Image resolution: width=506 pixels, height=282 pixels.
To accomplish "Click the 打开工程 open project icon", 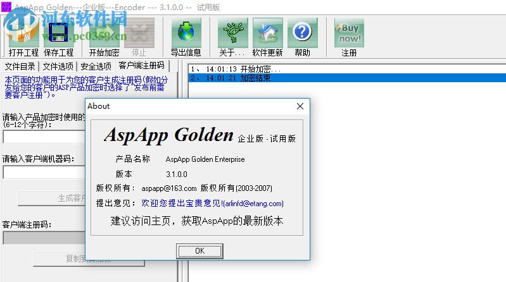I will (x=23, y=34).
